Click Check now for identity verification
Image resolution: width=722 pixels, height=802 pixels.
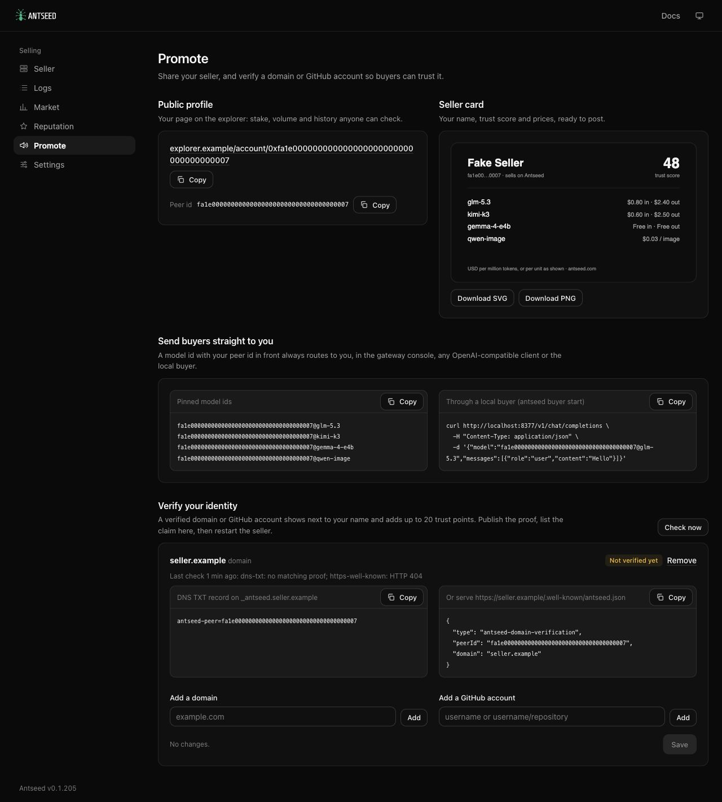pyautogui.click(x=683, y=527)
